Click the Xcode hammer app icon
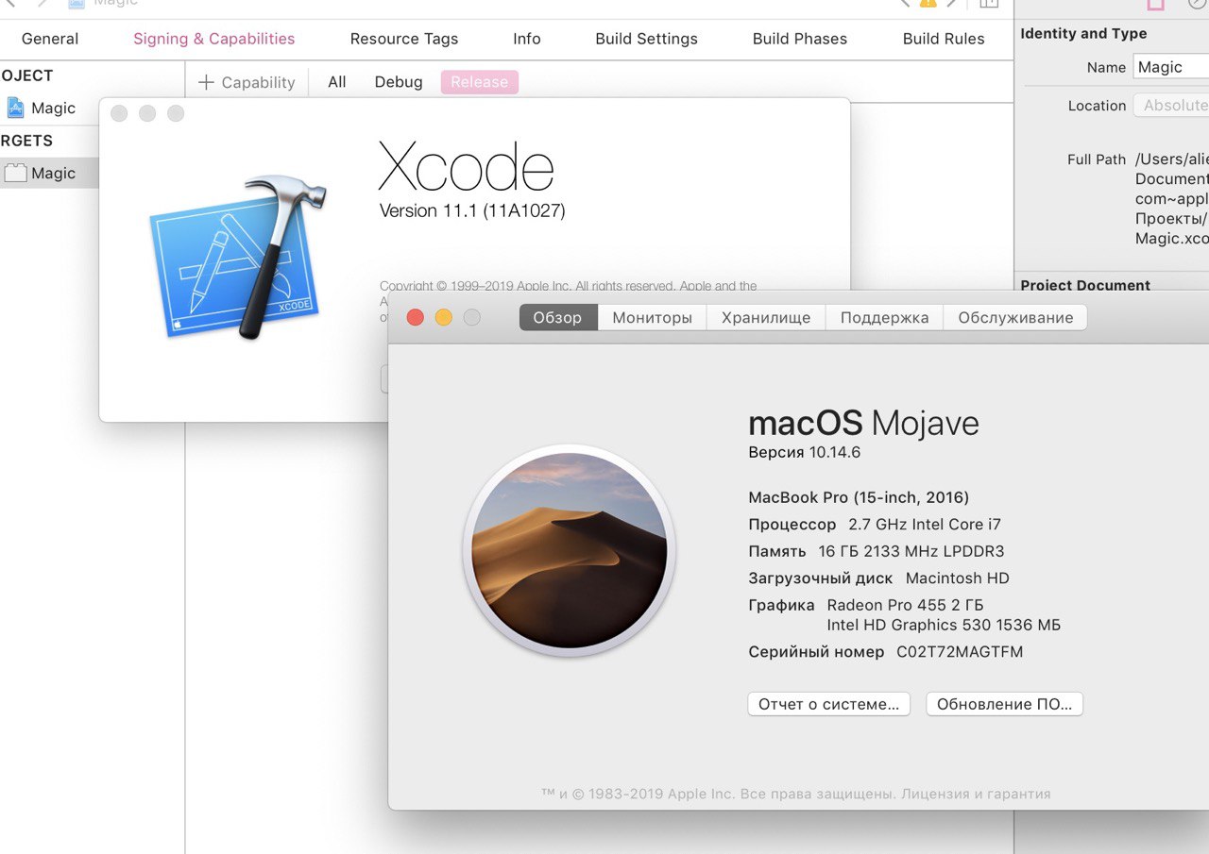The image size is (1209, 854). (x=238, y=257)
